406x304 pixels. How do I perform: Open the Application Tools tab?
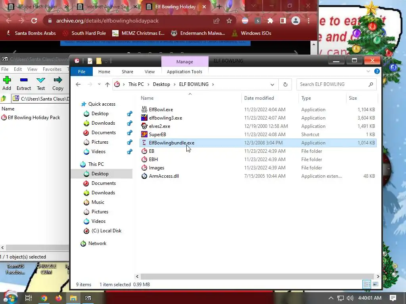coord(184,72)
